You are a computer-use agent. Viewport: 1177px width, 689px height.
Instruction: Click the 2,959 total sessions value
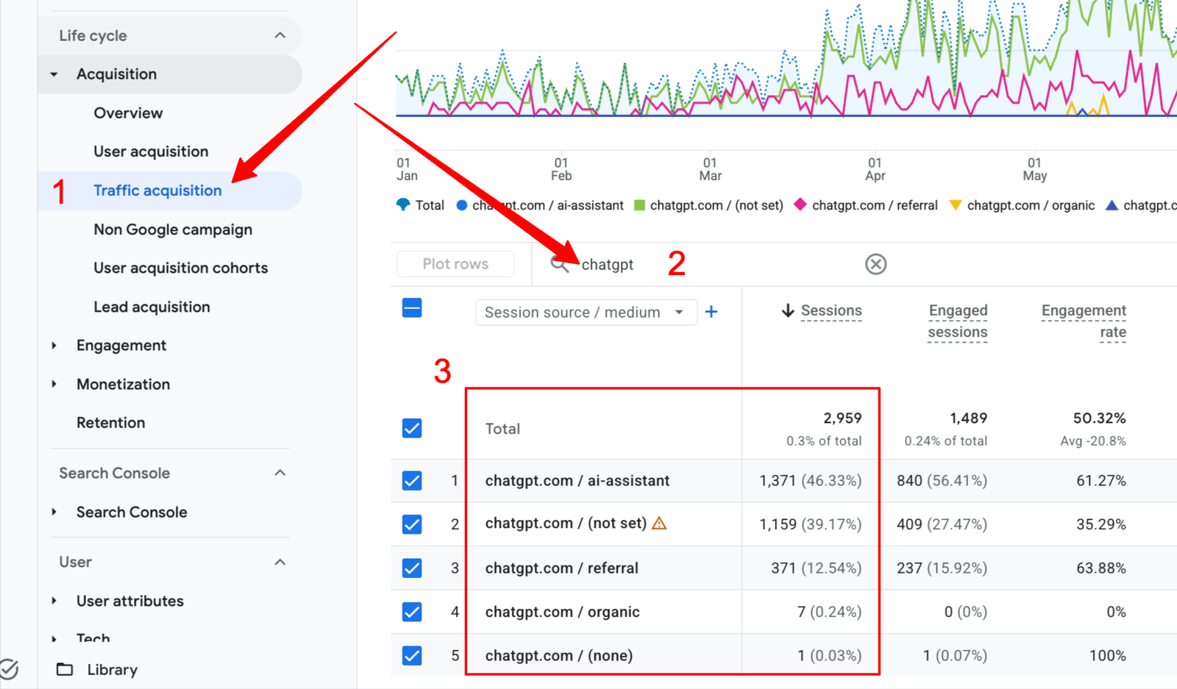(x=842, y=418)
